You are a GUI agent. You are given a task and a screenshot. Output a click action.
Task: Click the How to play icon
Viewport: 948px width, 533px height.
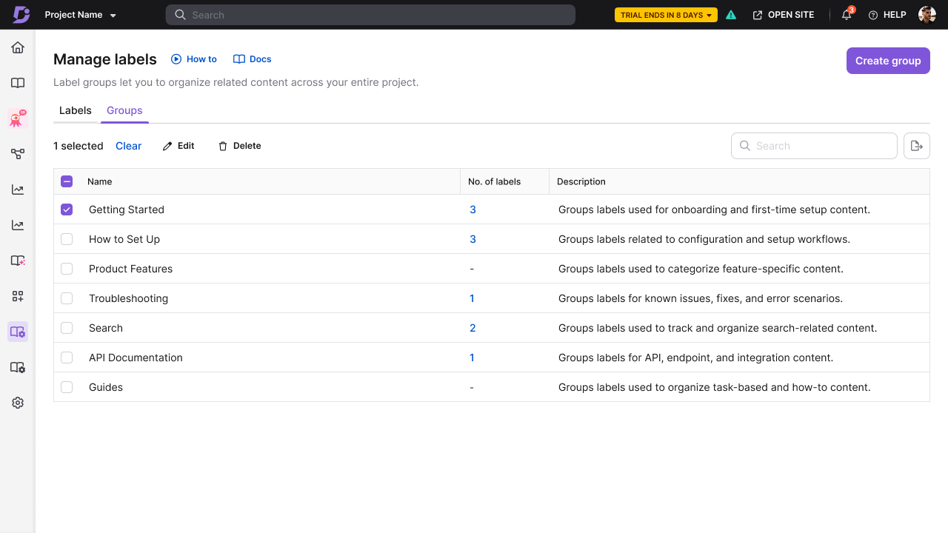click(176, 59)
